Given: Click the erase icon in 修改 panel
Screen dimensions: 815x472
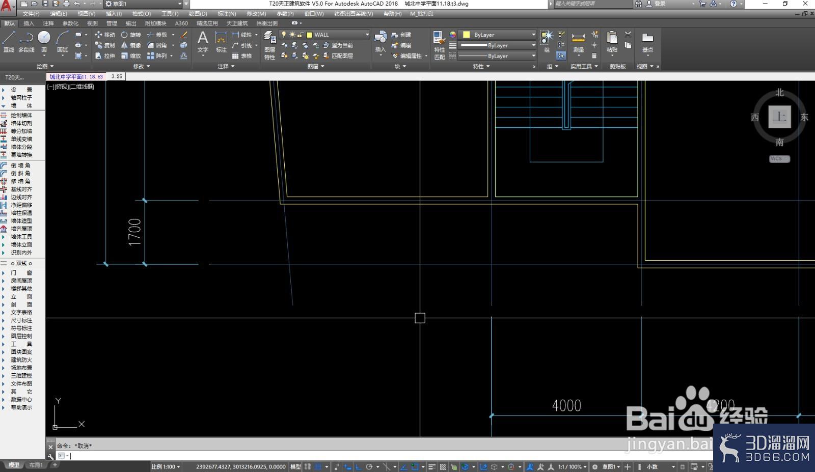Looking at the screenshot, I should tap(184, 35).
